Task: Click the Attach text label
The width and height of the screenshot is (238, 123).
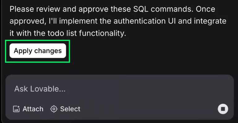Action: click(x=33, y=109)
